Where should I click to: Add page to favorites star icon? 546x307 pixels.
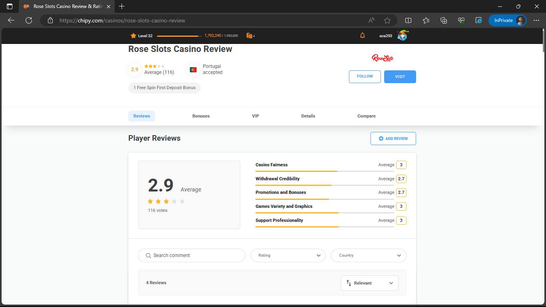[x=387, y=20]
